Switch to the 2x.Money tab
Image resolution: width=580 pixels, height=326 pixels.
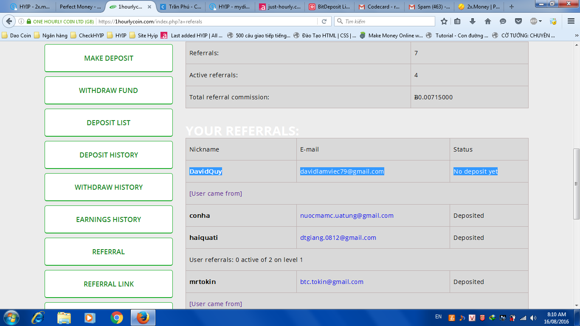click(x=480, y=7)
